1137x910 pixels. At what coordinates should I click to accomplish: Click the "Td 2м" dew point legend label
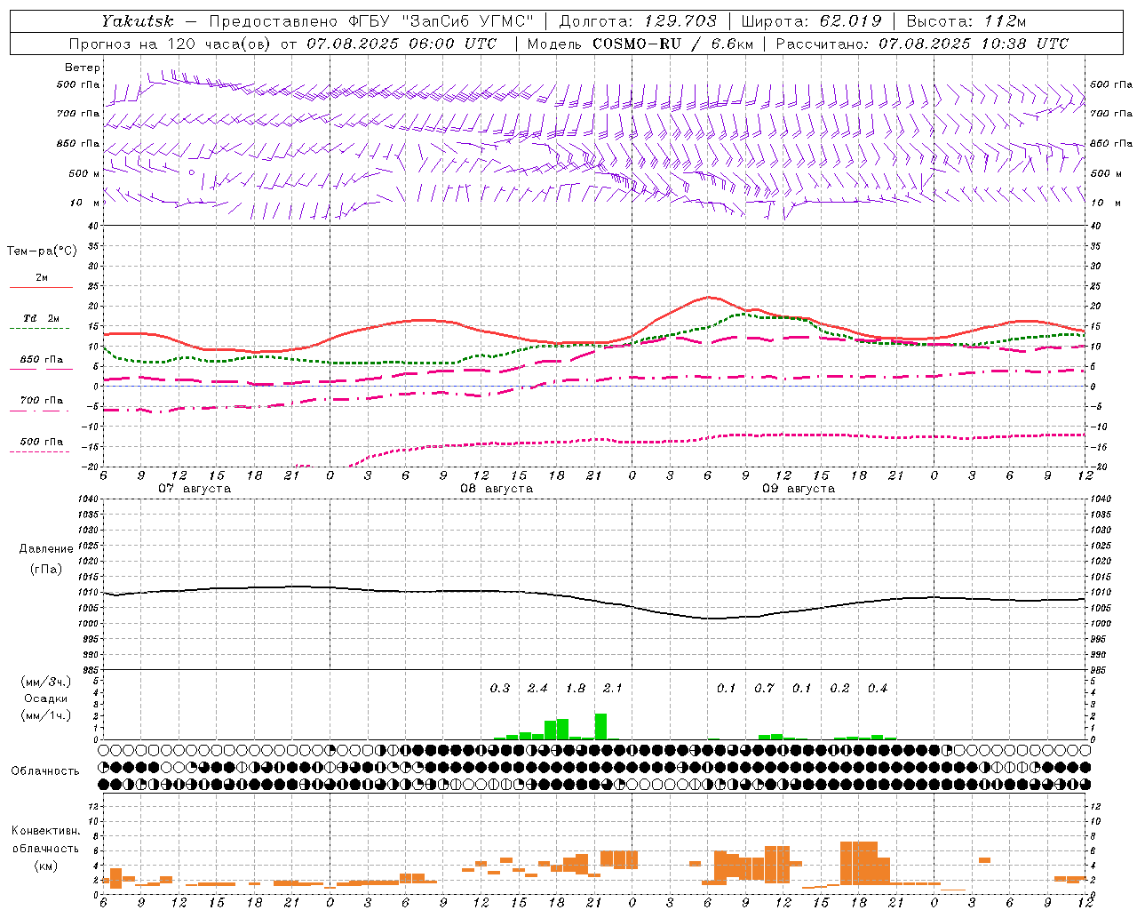coord(42,318)
